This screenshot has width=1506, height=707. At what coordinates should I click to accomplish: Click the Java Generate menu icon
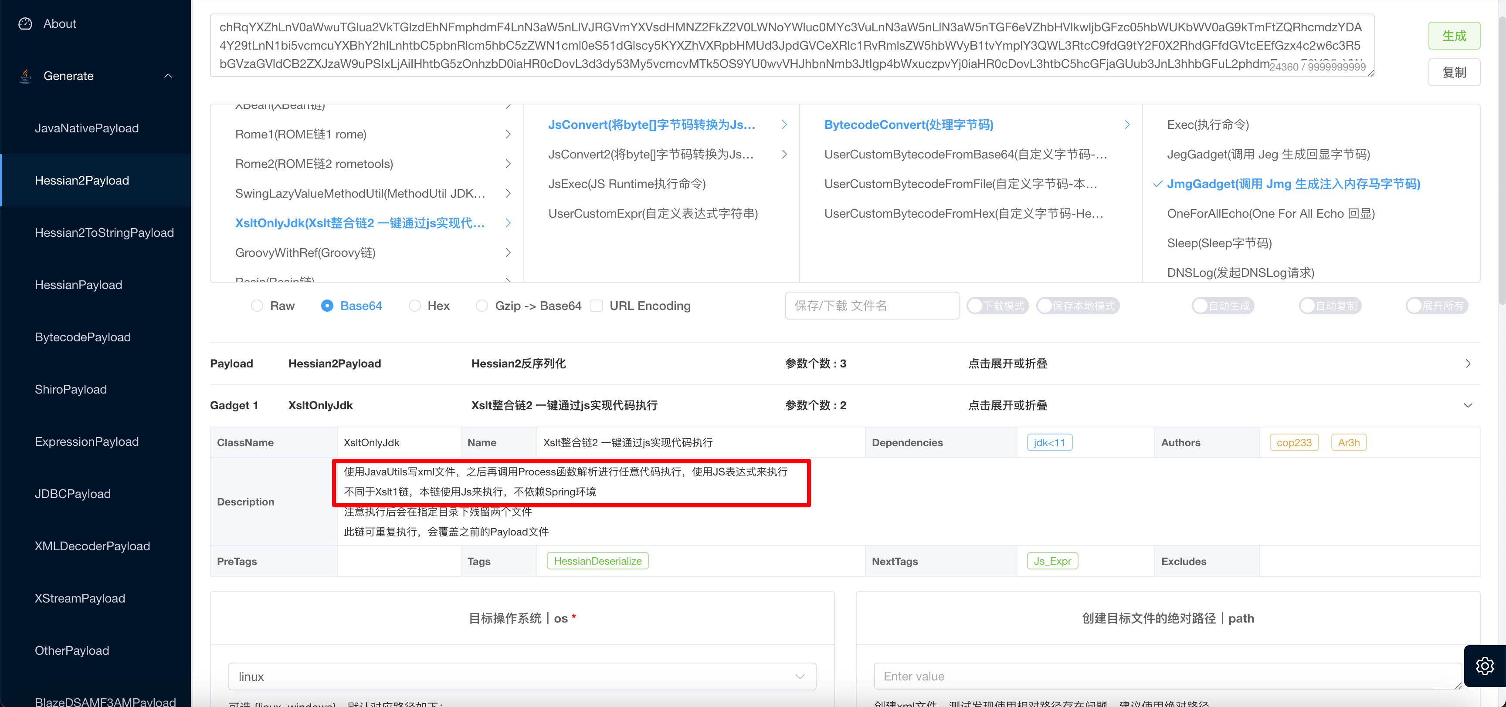click(25, 76)
